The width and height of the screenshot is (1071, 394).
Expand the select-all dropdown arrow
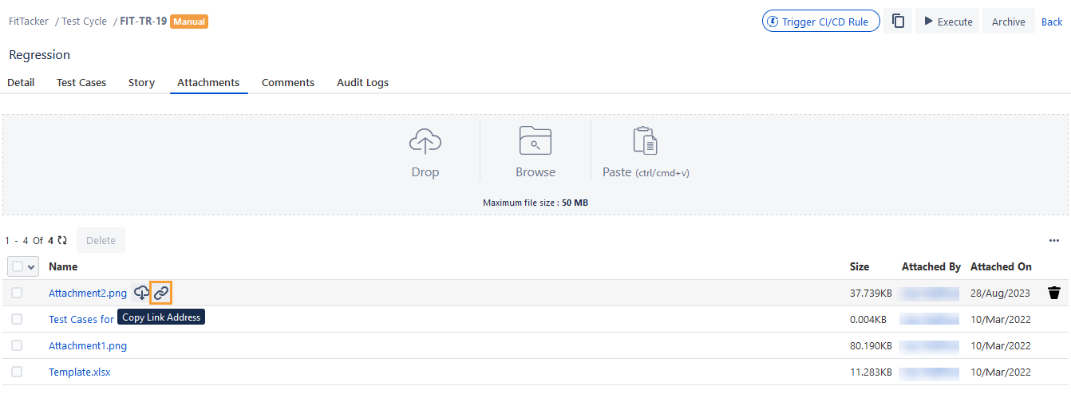click(x=32, y=266)
